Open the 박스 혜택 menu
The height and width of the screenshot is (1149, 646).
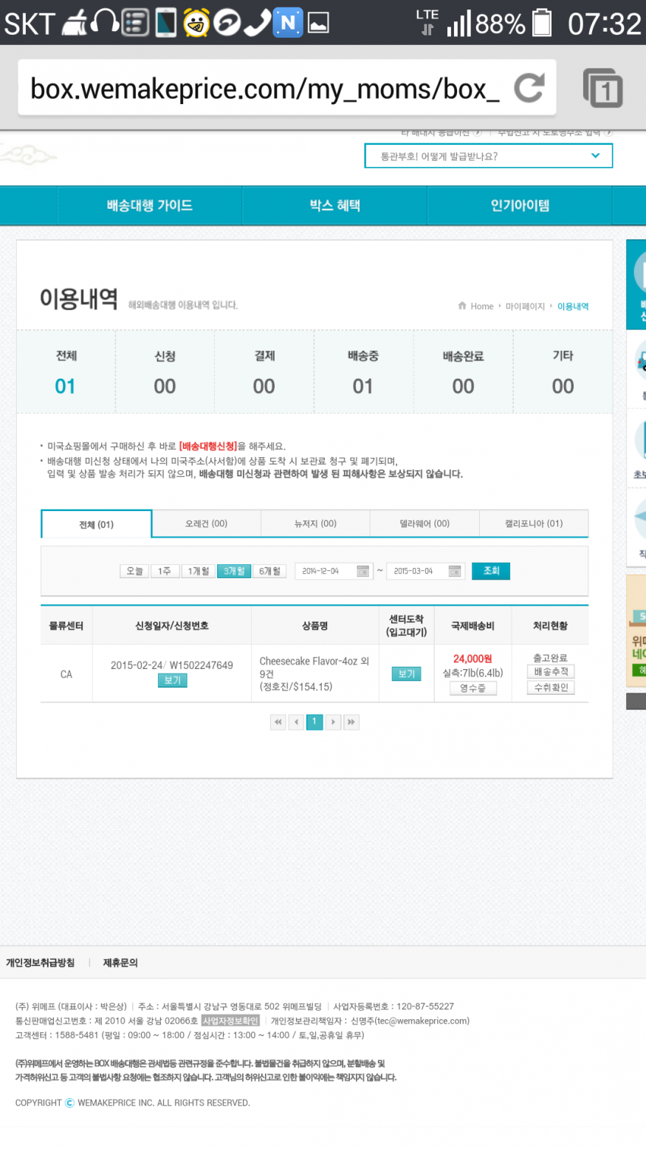334,205
